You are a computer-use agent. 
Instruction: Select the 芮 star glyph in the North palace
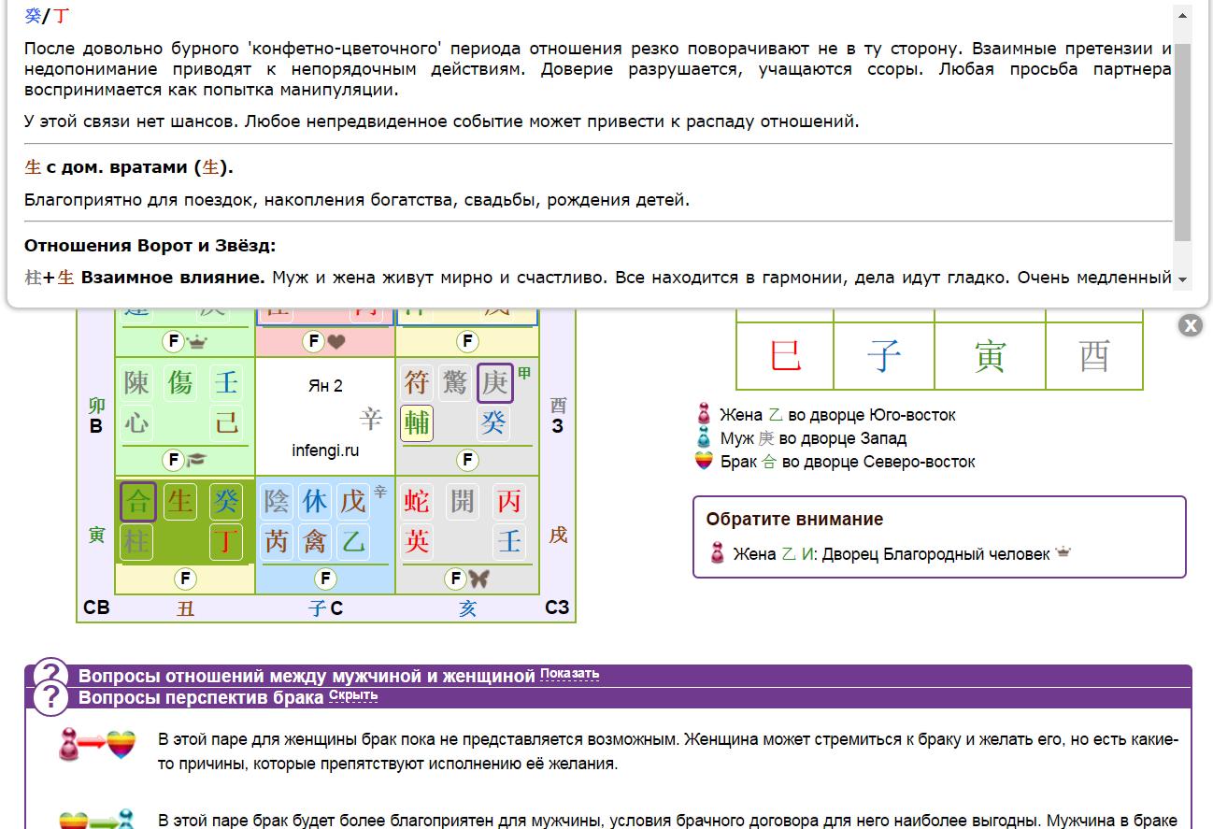click(x=277, y=542)
